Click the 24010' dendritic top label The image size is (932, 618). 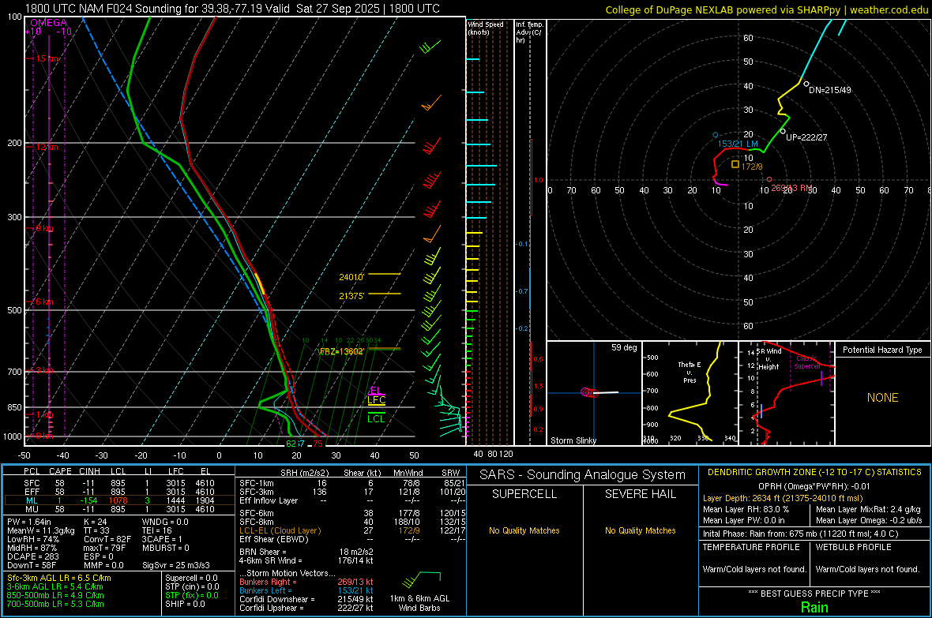[x=351, y=277]
